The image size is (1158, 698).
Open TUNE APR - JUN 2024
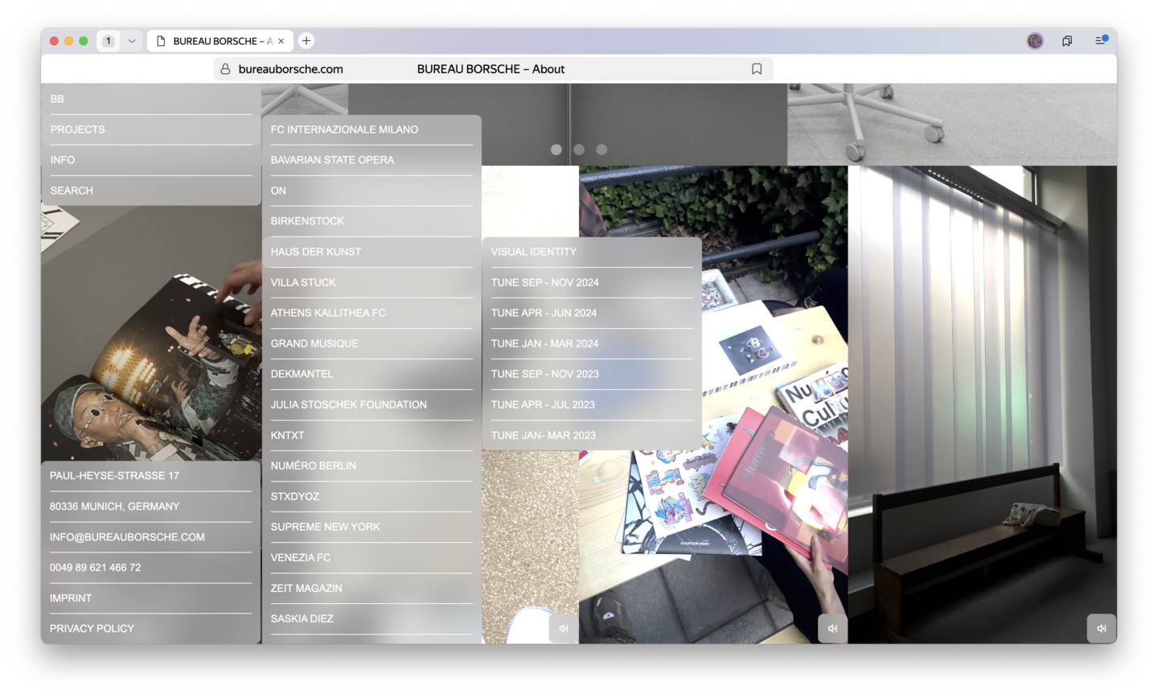pos(592,313)
